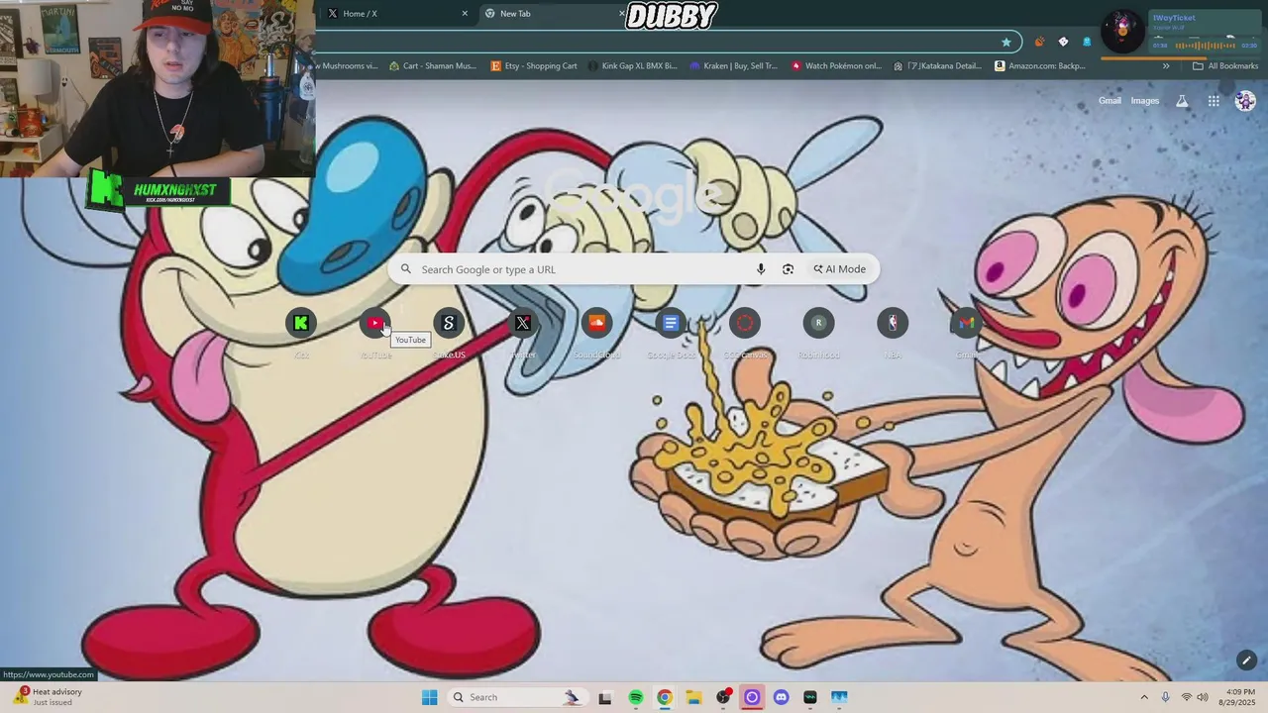Open Wi-Fi network settings in tray
Viewport: 1268px width, 713px height.
tap(1187, 697)
